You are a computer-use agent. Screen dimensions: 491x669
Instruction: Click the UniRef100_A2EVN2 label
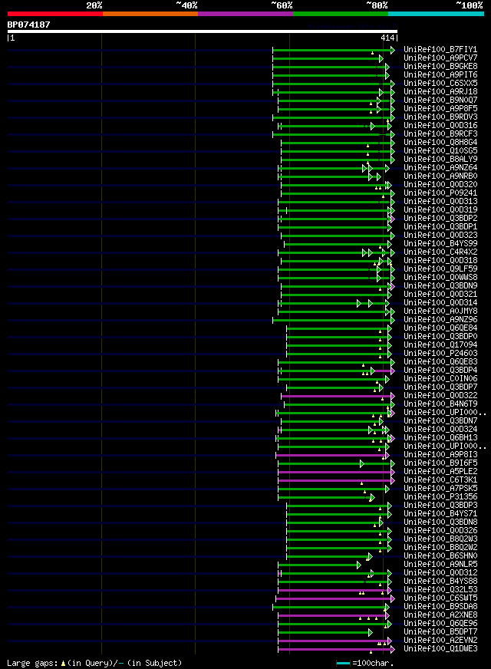(x=440, y=641)
